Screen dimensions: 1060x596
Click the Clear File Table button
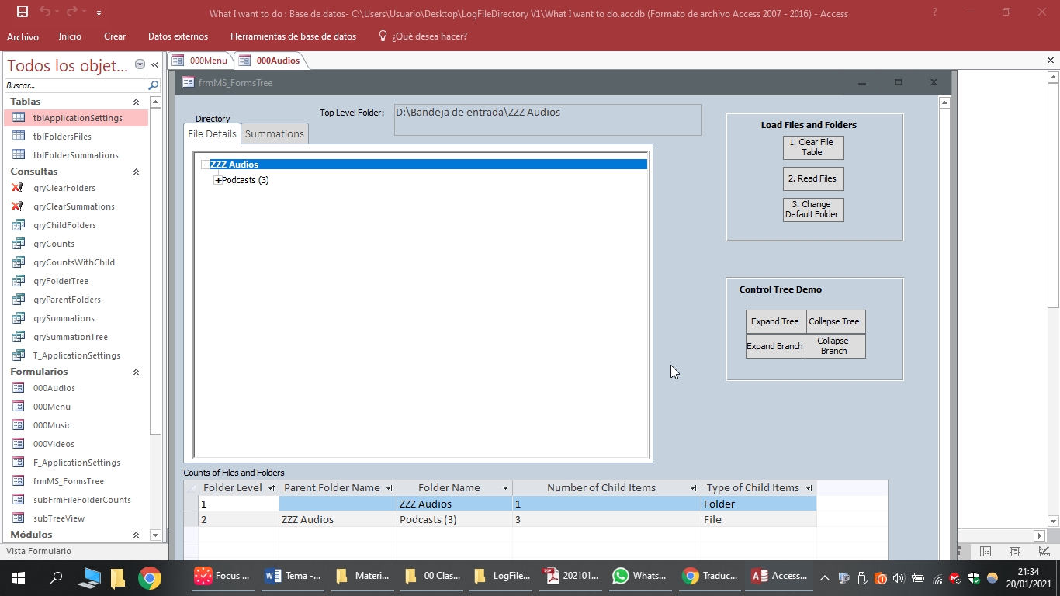point(813,147)
